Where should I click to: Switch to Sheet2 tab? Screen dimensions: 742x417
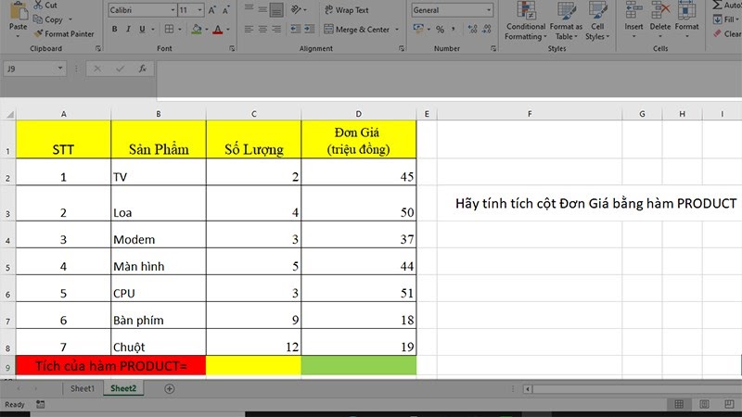[x=123, y=388]
